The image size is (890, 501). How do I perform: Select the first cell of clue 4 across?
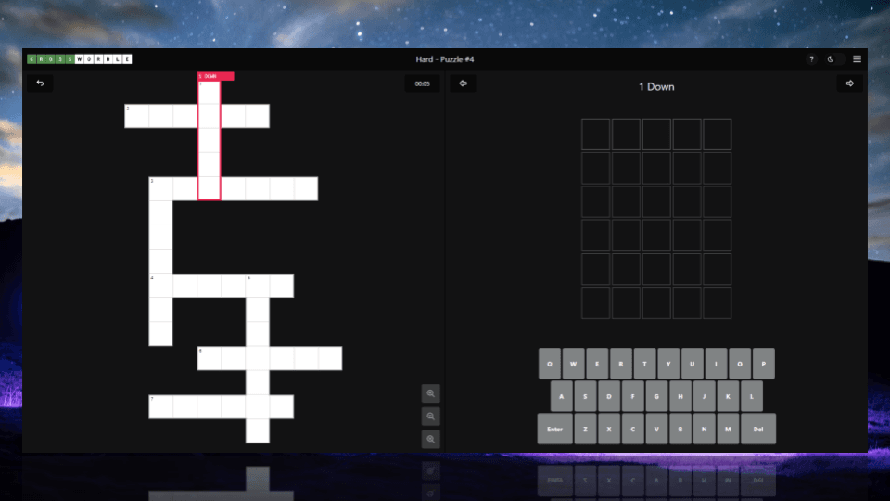click(161, 286)
